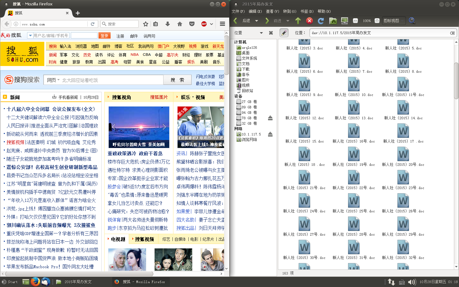
Task: Click the orange 登录 login button
Action: (x=105, y=36)
